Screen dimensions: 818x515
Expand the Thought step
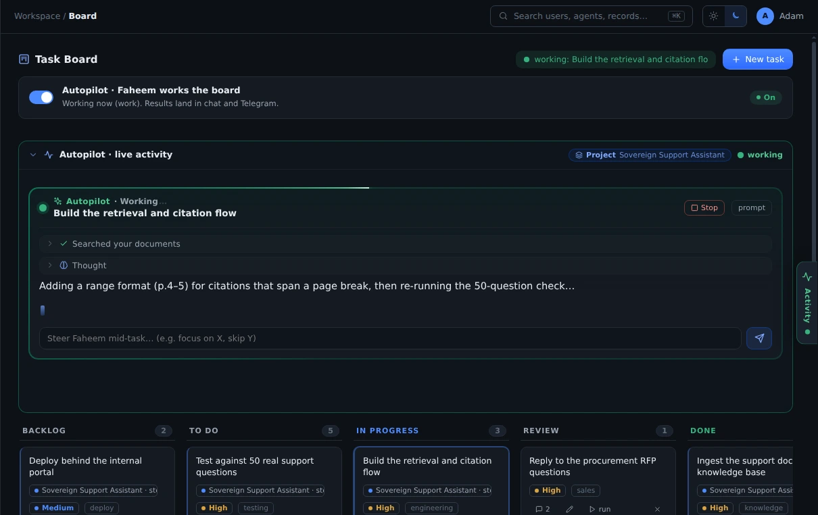click(x=406, y=266)
